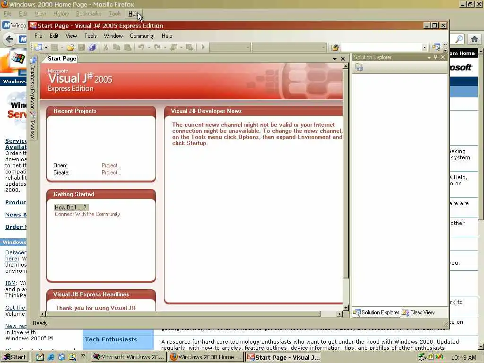The image size is (484, 363).
Task: Click the Navigate Backward toolbar icon
Action: tap(174, 47)
